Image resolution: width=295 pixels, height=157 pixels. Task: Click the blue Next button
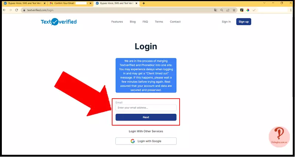tap(146, 117)
